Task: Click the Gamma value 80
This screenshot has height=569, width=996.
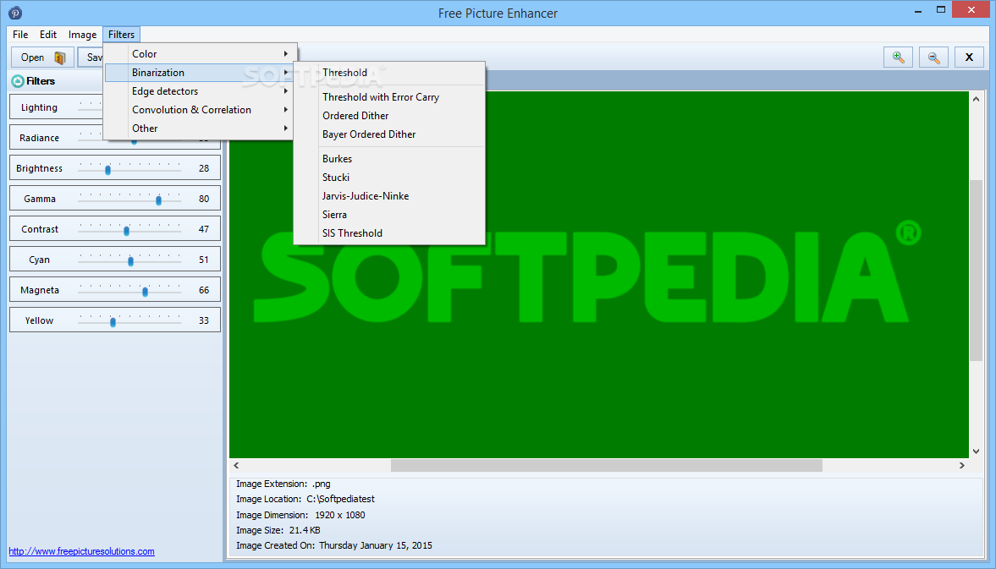Action: [x=204, y=199]
